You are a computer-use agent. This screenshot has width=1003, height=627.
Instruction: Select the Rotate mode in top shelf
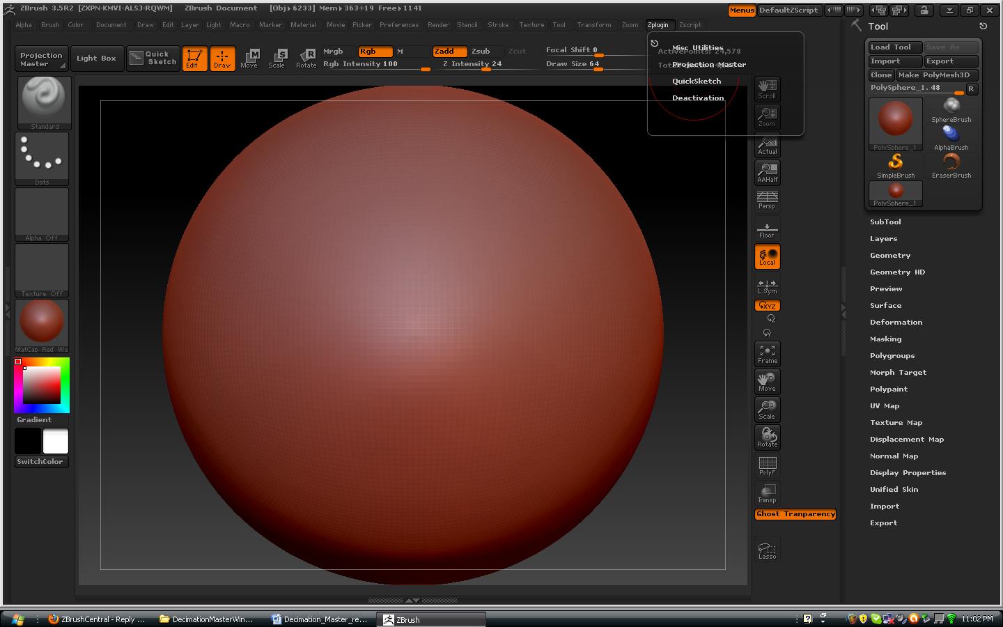pos(306,59)
